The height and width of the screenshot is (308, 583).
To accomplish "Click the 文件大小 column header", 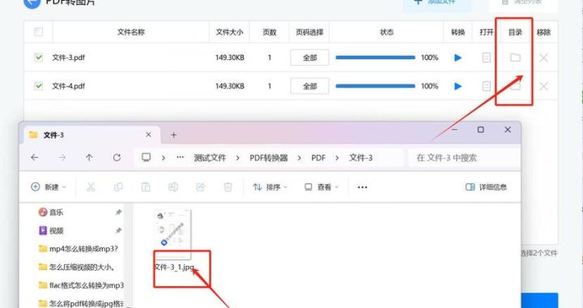I will click(x=229, y=32).
